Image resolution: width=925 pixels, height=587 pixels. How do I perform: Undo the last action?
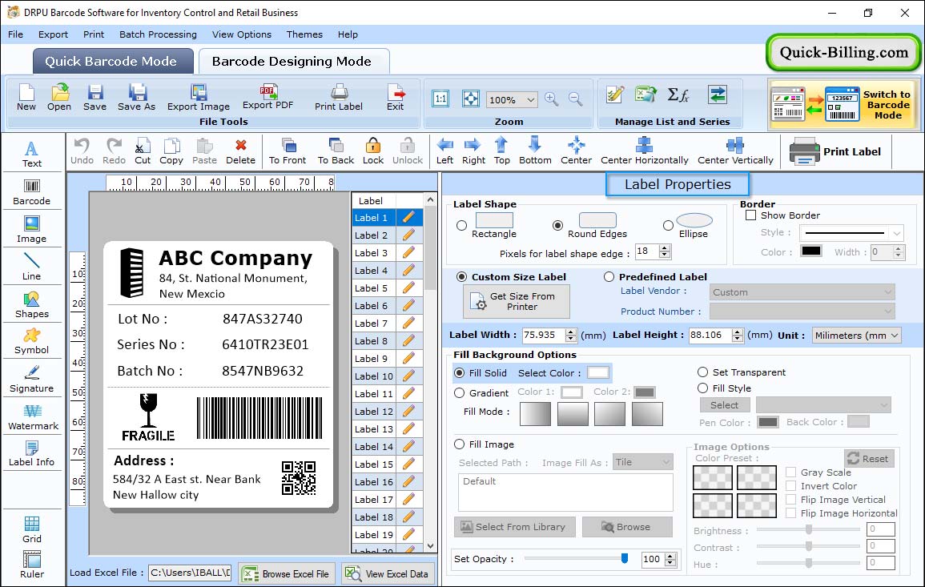pos(82,151)
